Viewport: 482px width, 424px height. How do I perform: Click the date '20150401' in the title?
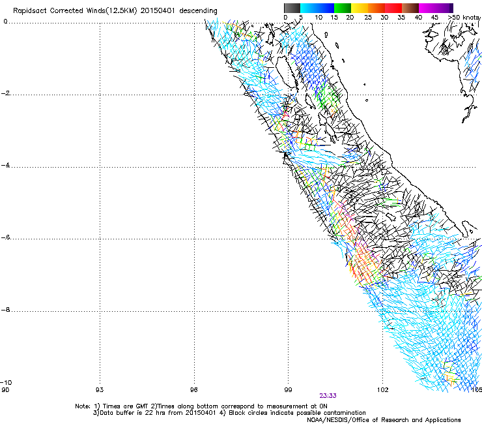158,10
